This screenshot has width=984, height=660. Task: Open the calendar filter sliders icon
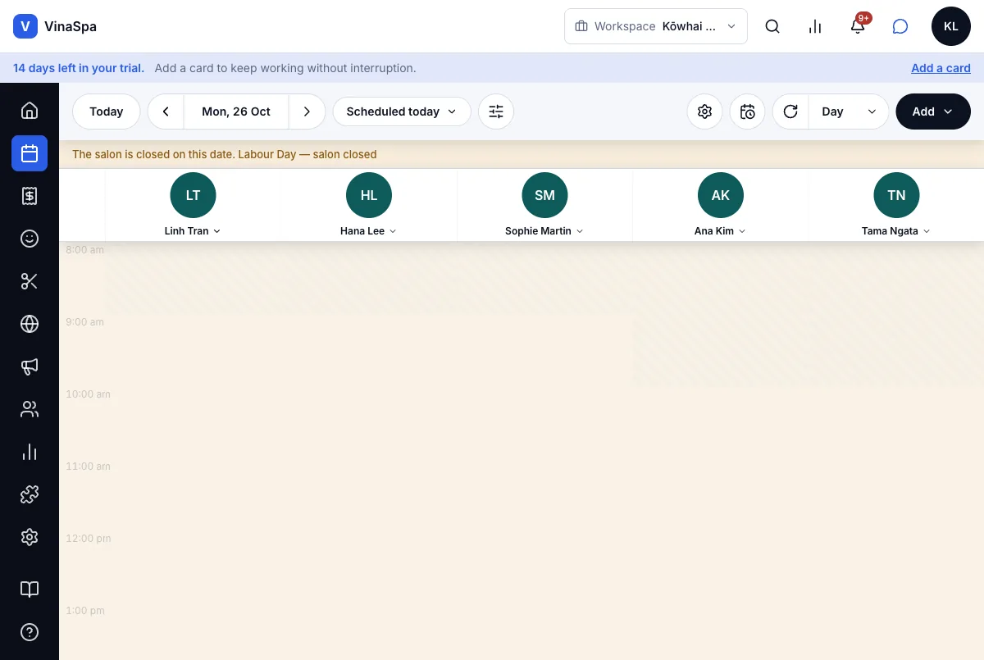pos(496,112)
